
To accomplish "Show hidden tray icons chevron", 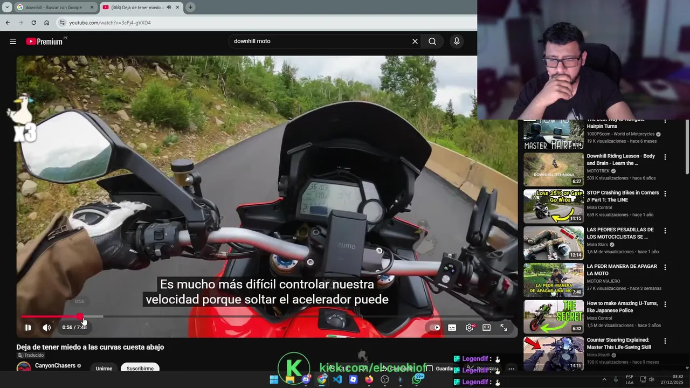I will tap(604, 379).
